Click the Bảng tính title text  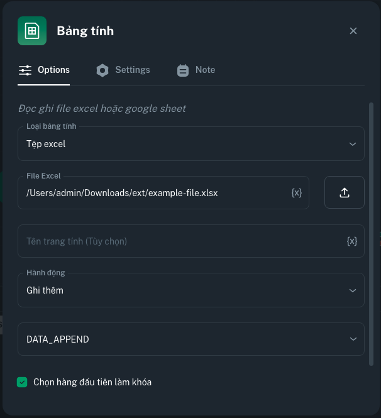point(86,31)
